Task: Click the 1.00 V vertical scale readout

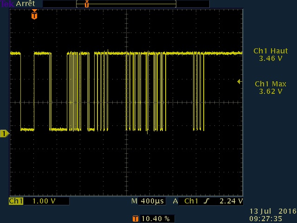Action: 44,201
